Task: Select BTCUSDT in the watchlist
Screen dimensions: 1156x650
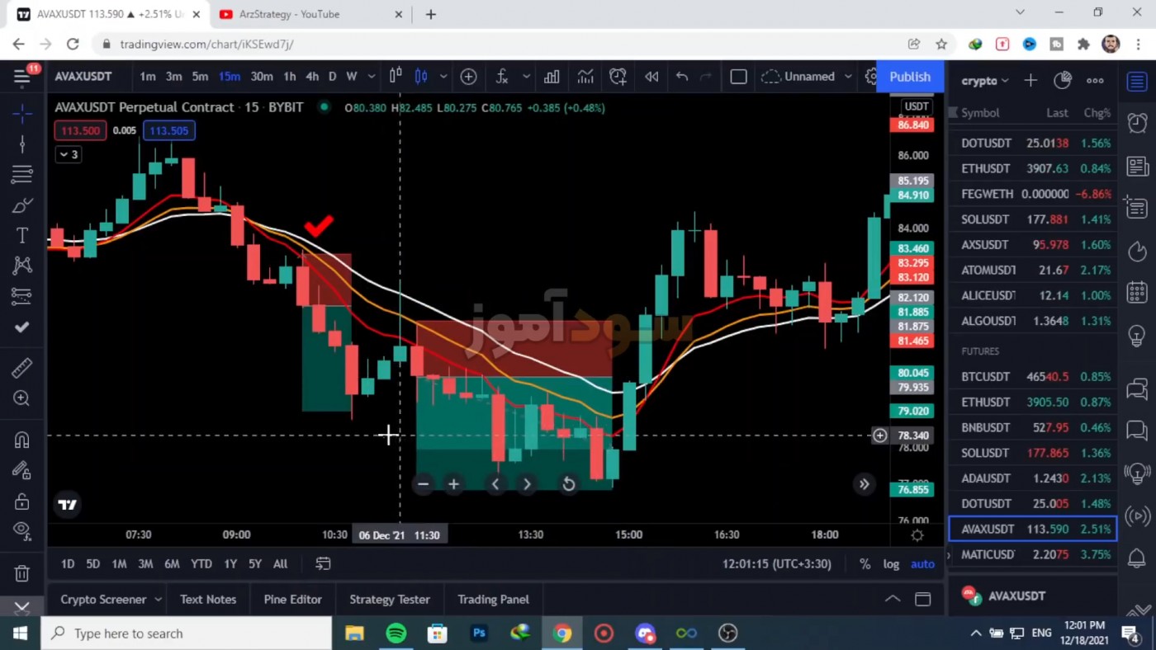Action: pos(1032,377)
